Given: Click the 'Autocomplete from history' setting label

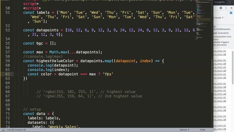Looking at the screenshot, I should point(222,38).
